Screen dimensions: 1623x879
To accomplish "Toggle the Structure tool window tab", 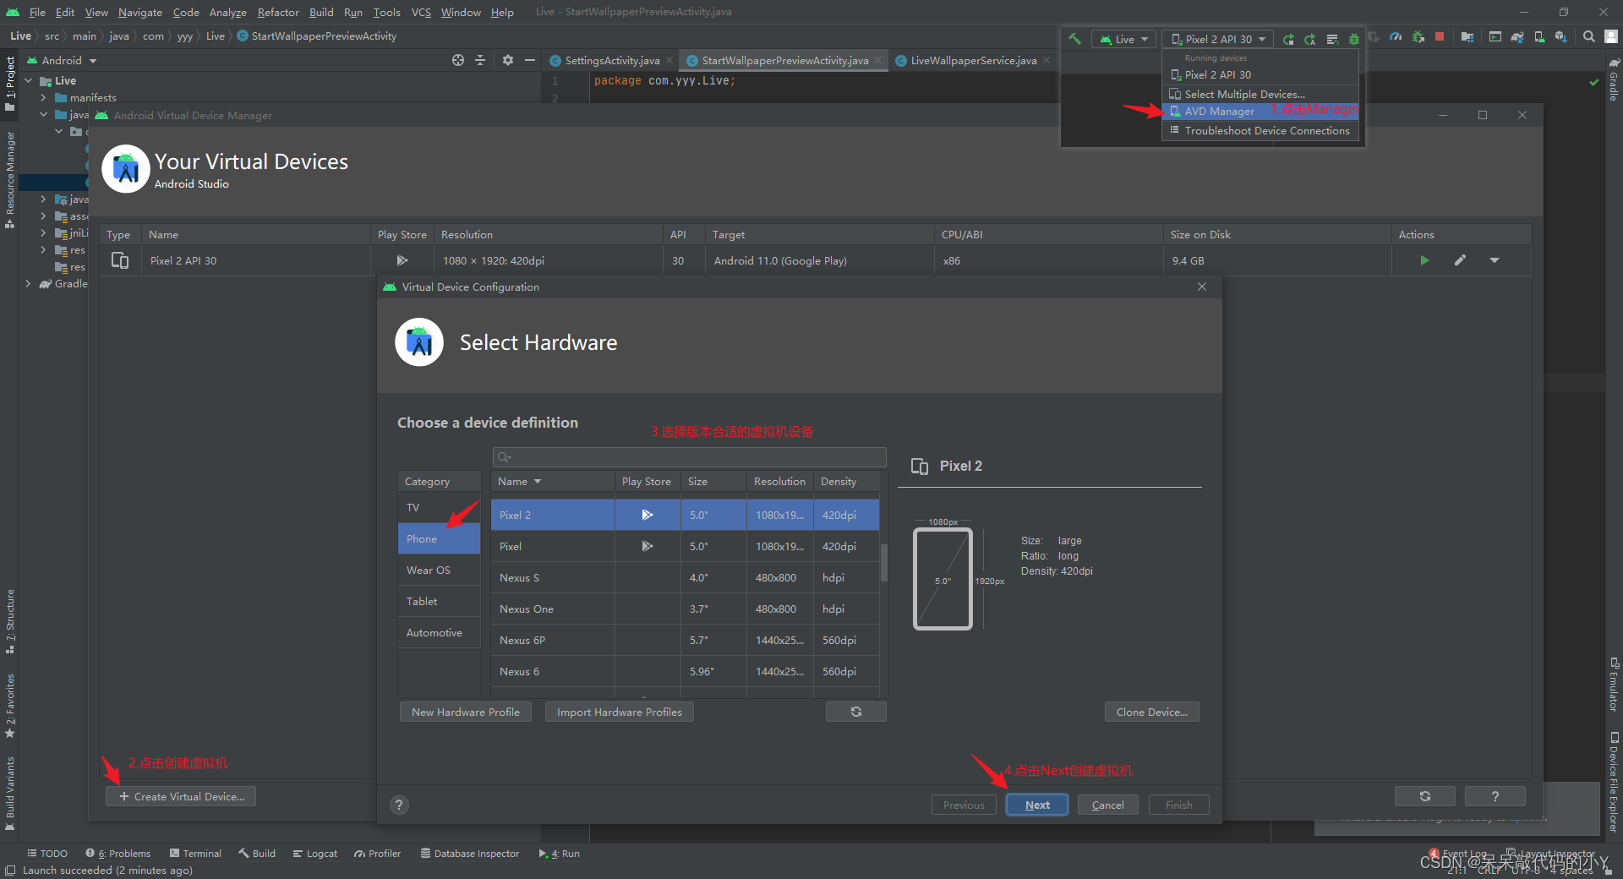I will pyautogui.click(x=10, y=621).
